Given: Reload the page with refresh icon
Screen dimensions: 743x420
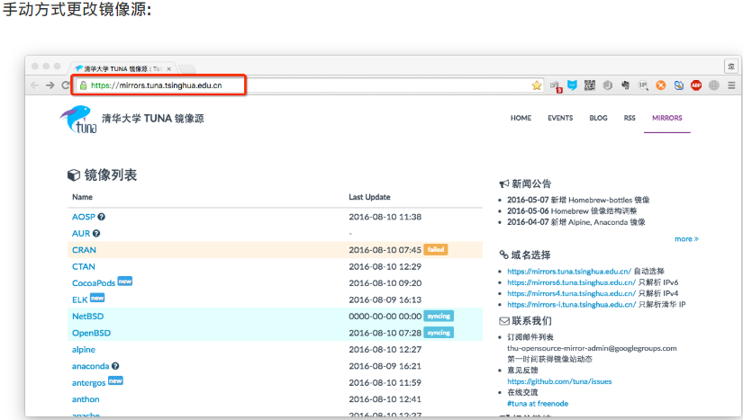Looking at the screenshot, I should pos(66,85).
